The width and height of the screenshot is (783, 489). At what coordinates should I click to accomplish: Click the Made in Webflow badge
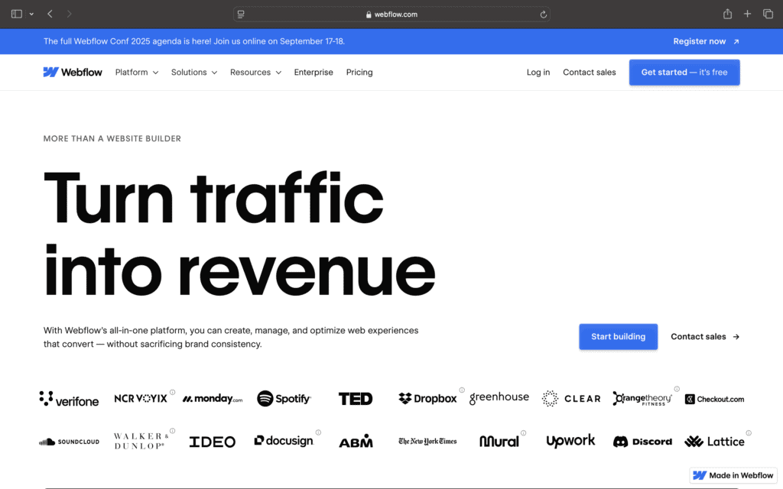click(x=733, y=475)
